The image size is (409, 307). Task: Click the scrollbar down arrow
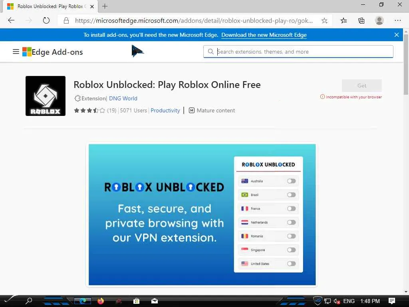(x=406, y=292)
